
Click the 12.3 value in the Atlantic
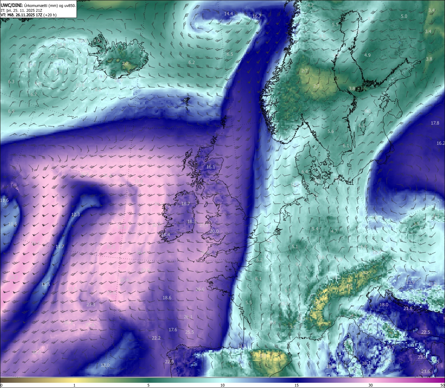coord(75,215)
